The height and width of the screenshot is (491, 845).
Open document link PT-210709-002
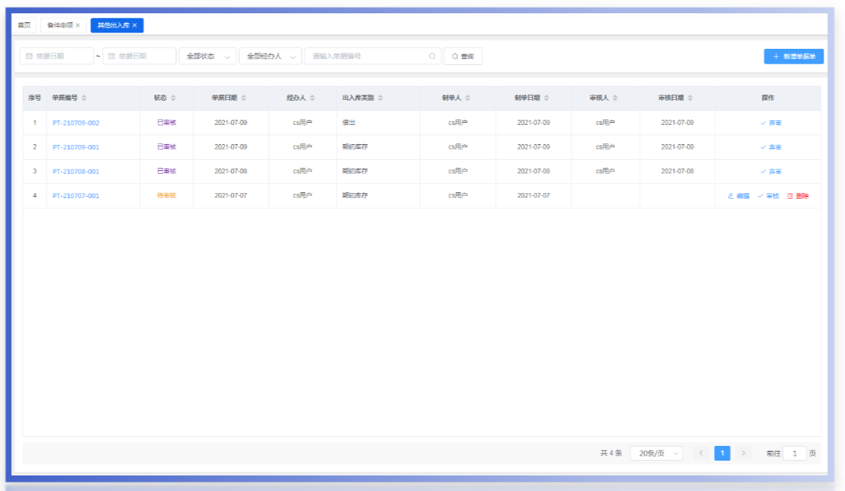click(75, 123)
